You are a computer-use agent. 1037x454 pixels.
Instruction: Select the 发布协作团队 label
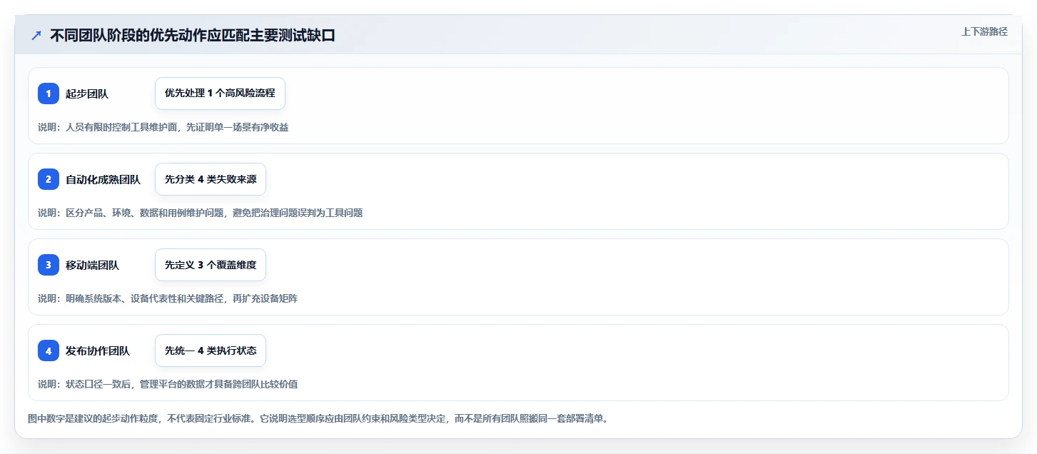click(x=98, y=350)
